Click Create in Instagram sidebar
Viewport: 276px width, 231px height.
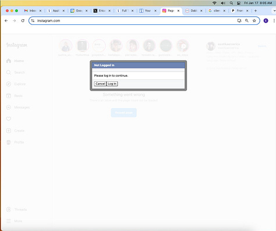click(x=15, y=131)
